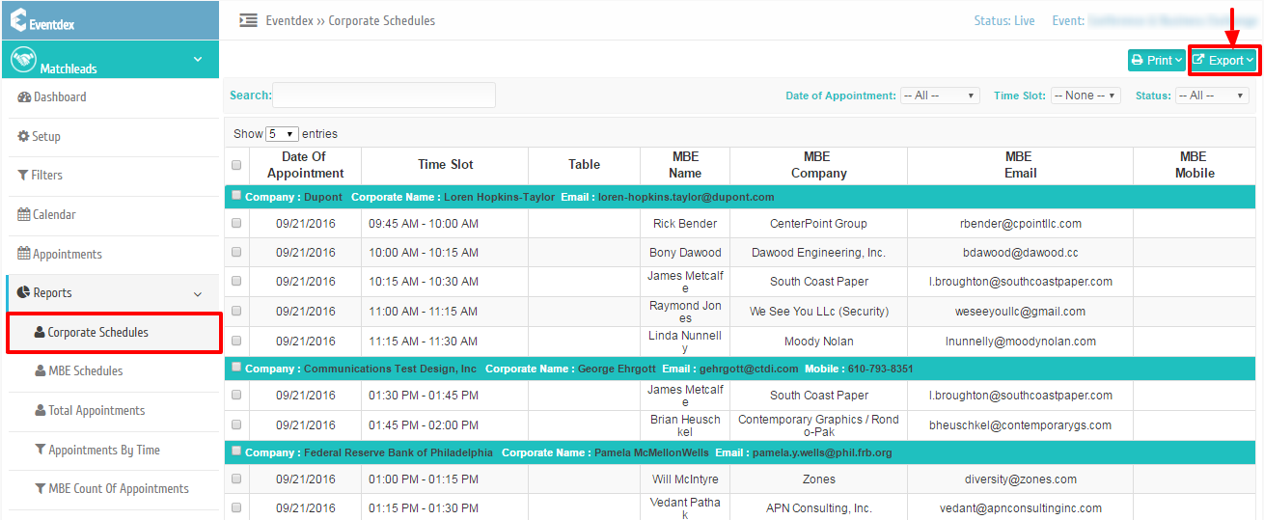Sort by Table column header
Viewport: 1264px width, 520px height.
585,165
